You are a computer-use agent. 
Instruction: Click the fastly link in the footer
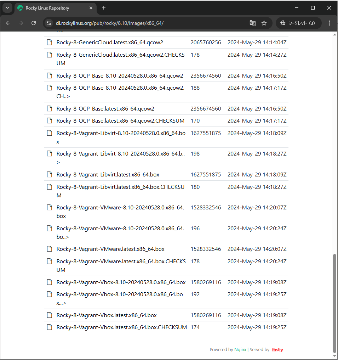click(277, 350)
